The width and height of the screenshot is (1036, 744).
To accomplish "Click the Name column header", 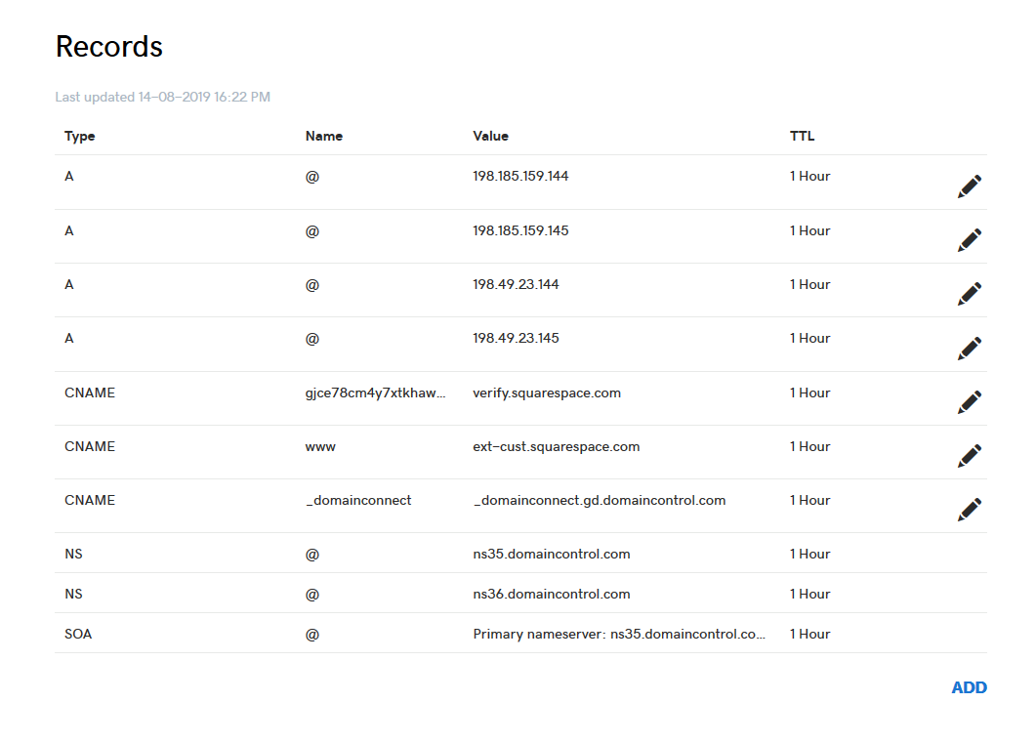I will click(x=324, y=136).
